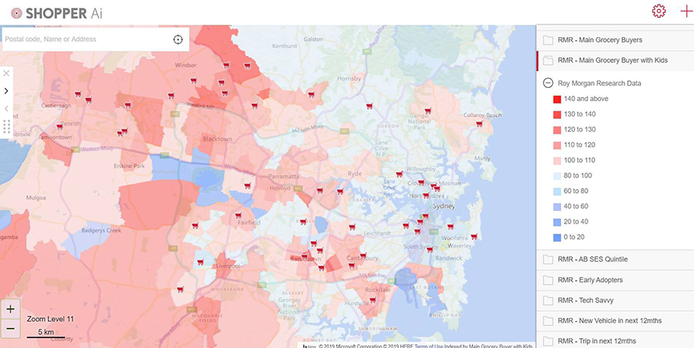Click the red plus icon in header
Image resolution: width=694 pixels, height=348 pixels.
pyautogui.click(x=686, y=12)
